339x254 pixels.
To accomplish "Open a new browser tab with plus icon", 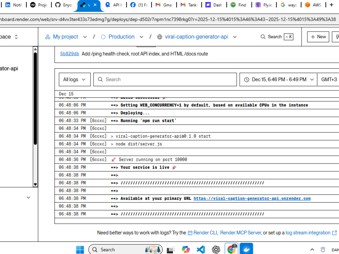I will pyautogui.click(x=332, y=5).
